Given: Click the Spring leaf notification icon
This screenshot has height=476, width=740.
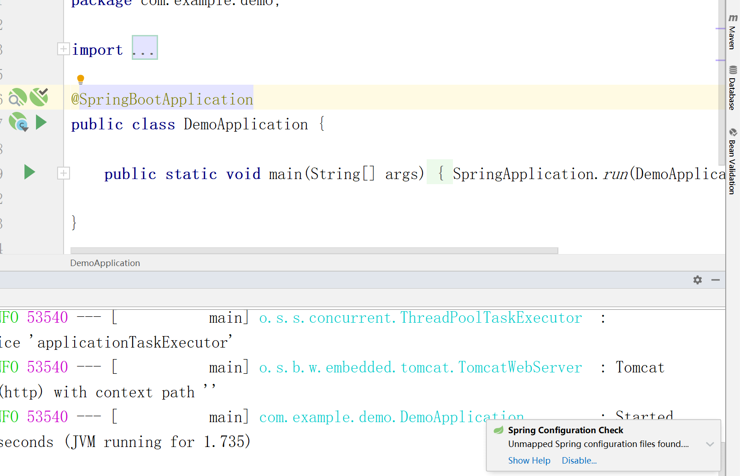Looking at the screenshot, I should (499, 430).
